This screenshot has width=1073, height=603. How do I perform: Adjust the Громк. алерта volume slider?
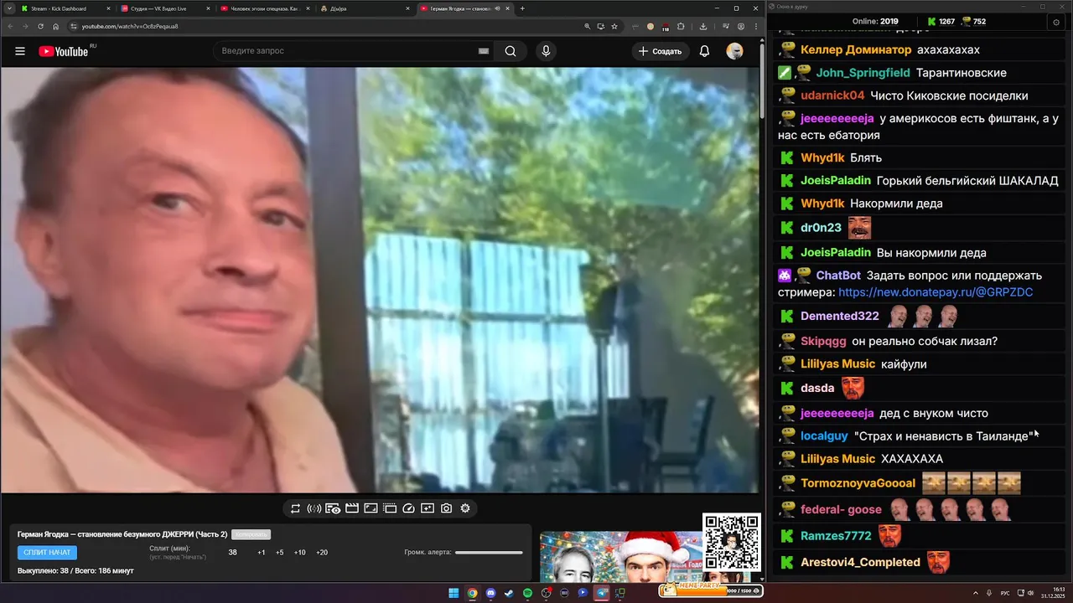(489, 553)
